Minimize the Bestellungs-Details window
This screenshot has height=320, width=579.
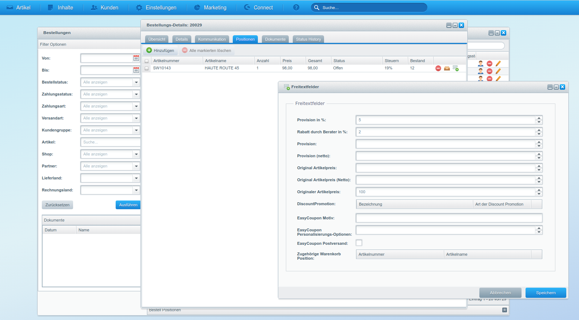pyautogui.click(x=449, y=25)
